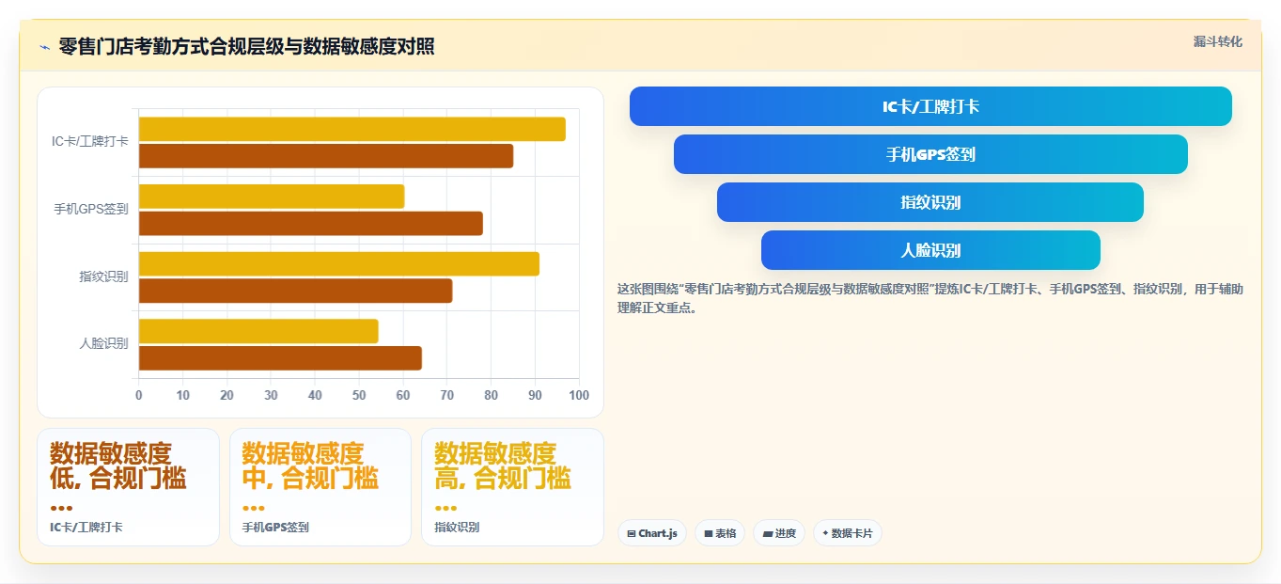The width and height of the screenshot is (1281, 584).
Task: Click the brown bar for IC卡/工牌打卡
Action: (x=326, y=156)
